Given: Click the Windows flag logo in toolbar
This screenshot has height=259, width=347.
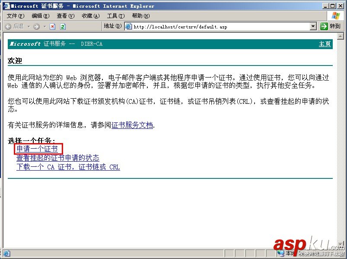Looking at the screenshot, I should pyautogui.click(x=336, y=16).
